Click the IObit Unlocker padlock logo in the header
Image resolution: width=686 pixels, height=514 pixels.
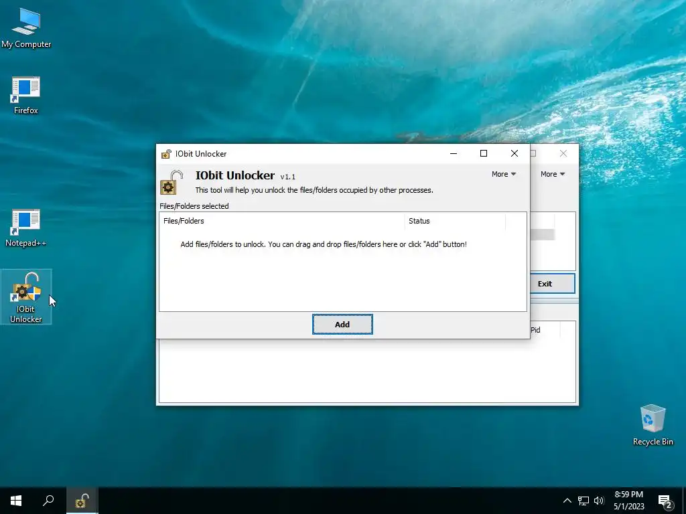click(x=171, y=182)
